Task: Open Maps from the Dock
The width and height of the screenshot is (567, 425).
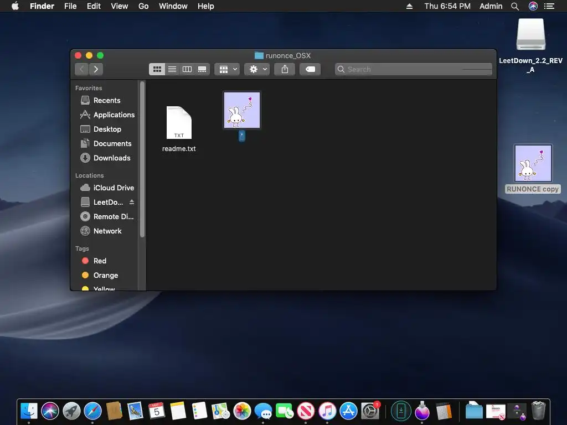Action: 220,411
